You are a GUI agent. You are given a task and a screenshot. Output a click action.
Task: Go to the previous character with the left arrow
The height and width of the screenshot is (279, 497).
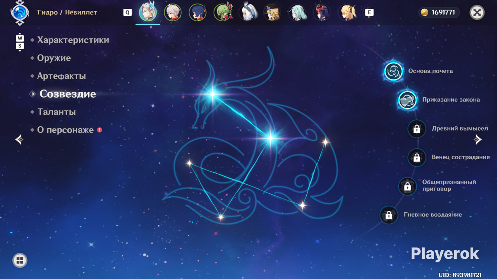coord(19,139)
